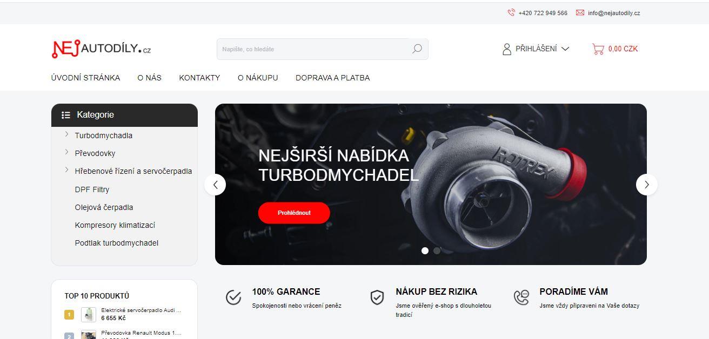The height and width of the screenshot is (339, 709).
Task: Click the email envelope icon
Action: click(x=580, y=13)
